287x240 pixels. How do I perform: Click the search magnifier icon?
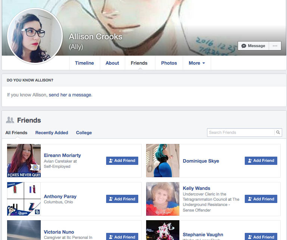278,132
